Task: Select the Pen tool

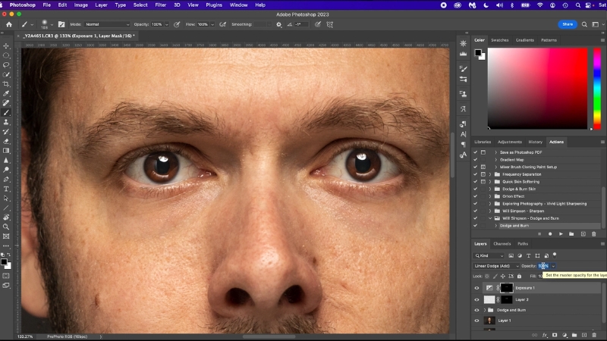Action: tap(6, 180)
